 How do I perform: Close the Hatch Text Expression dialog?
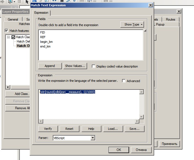[x=151, y=5]
